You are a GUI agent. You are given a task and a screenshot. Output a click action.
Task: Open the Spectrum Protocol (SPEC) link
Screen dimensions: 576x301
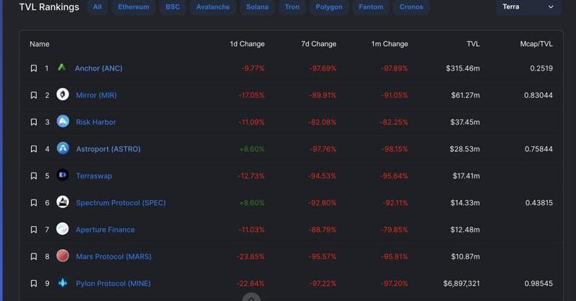pos(120,202)
